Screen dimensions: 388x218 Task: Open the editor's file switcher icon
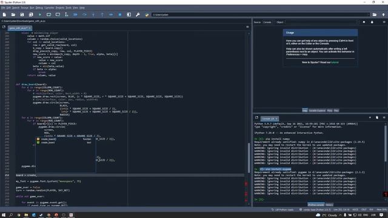(x=4, y=27)
